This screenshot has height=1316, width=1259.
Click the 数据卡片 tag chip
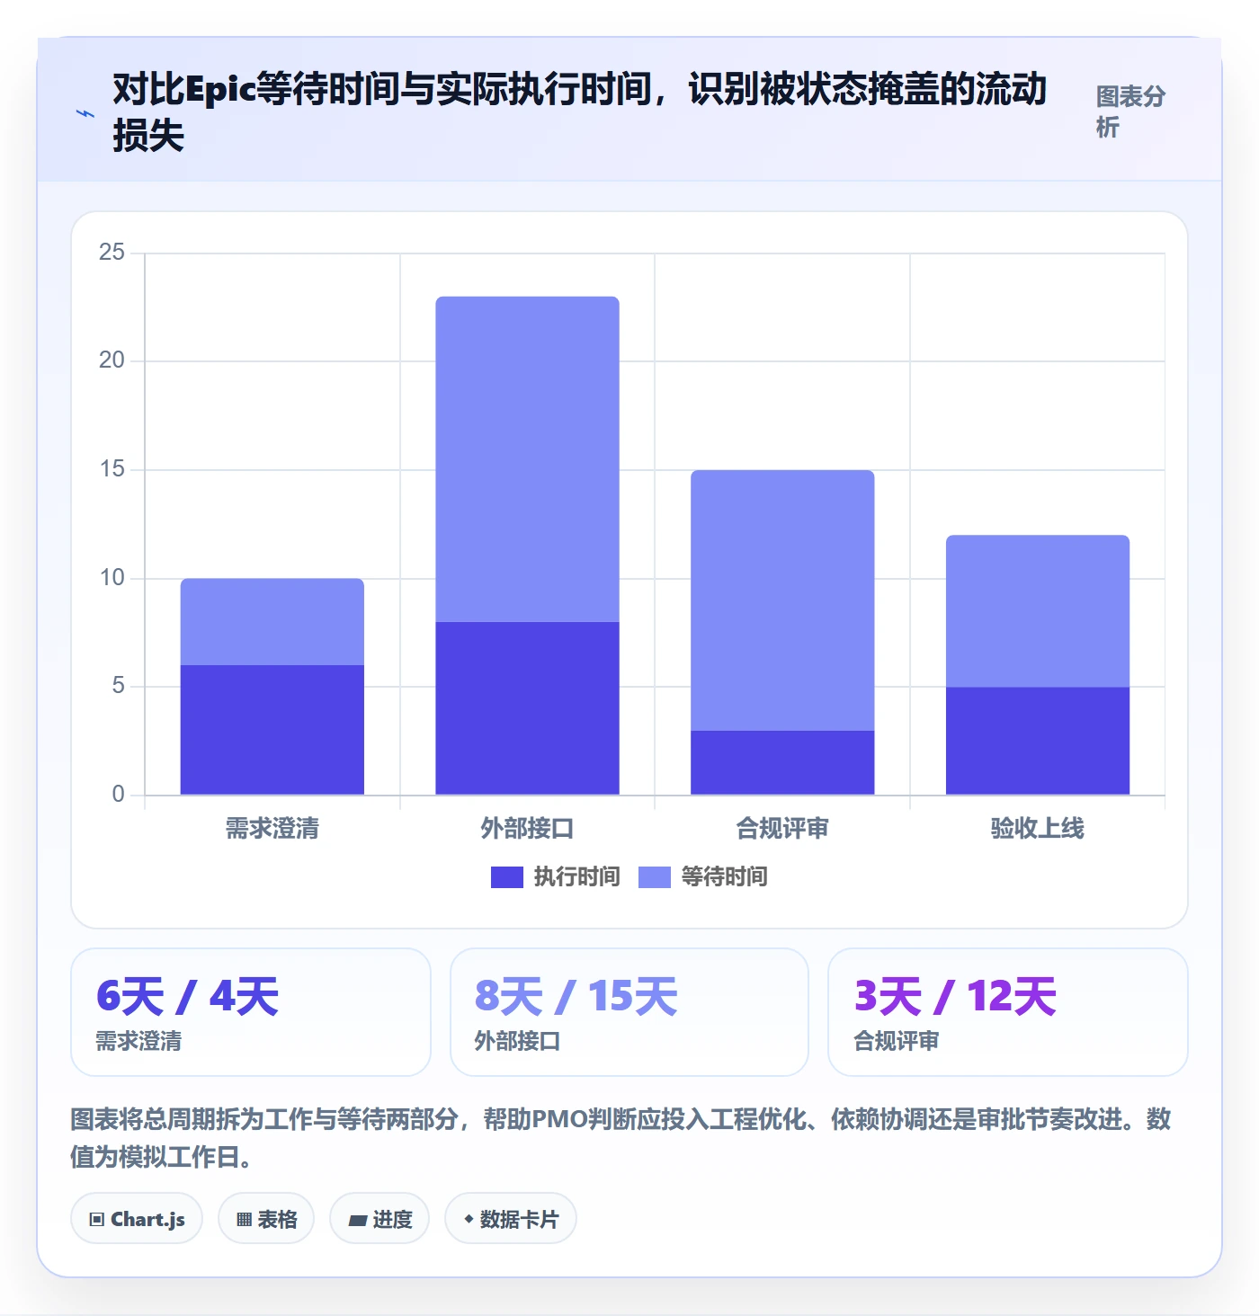(511, 1219)
